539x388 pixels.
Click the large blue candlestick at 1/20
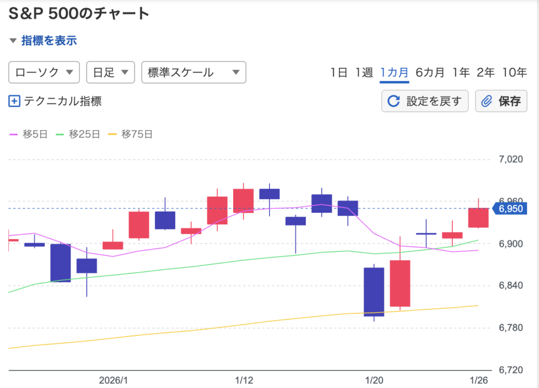374,292
